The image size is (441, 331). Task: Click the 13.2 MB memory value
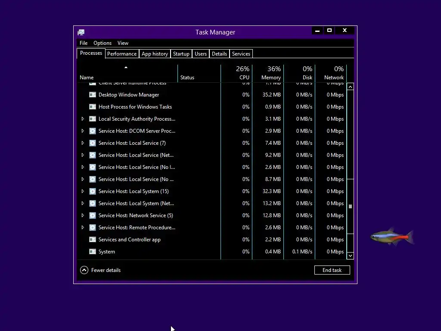(272, 203)
